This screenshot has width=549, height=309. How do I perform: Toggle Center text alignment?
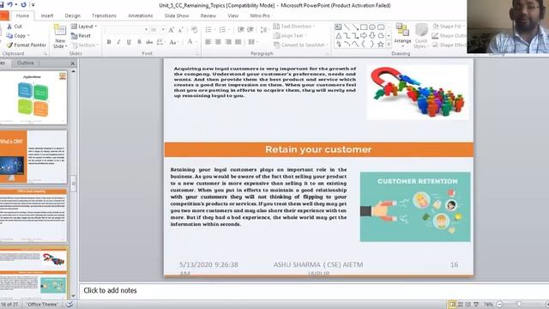218,42
